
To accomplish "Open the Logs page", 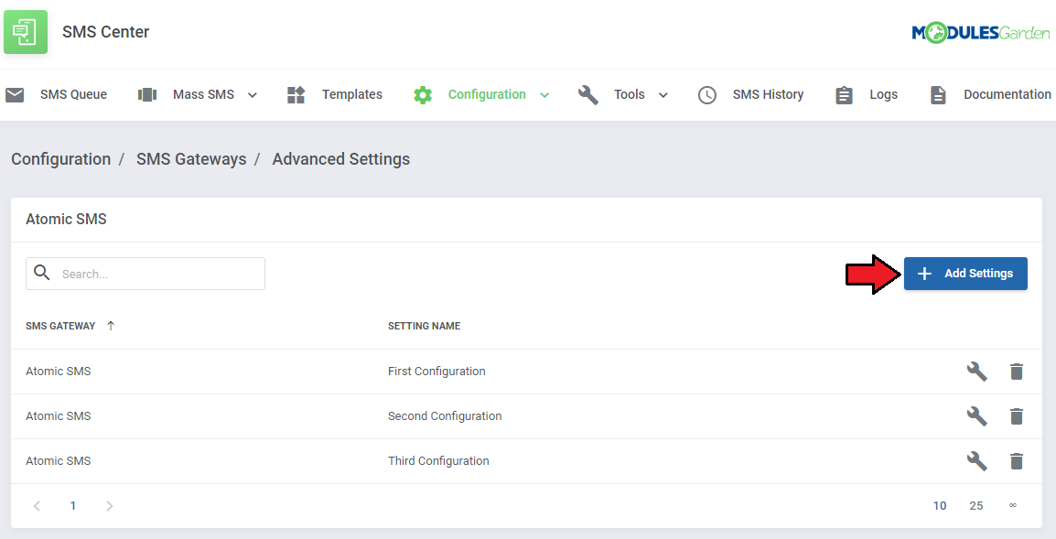I will point(884,94).
